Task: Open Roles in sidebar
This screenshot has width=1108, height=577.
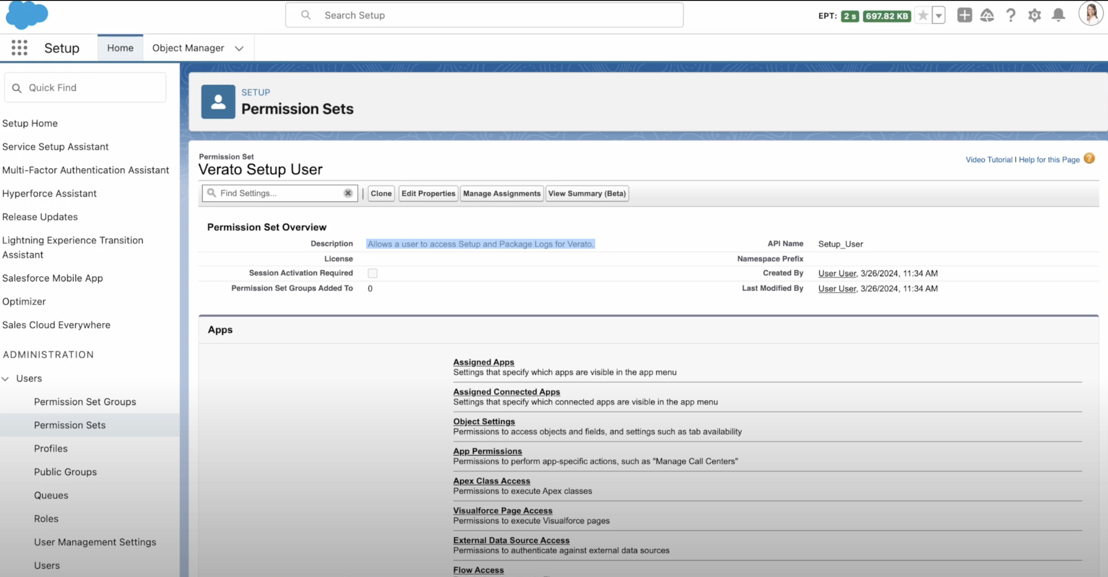Action: pyautogui.click(x=46, y=519)
